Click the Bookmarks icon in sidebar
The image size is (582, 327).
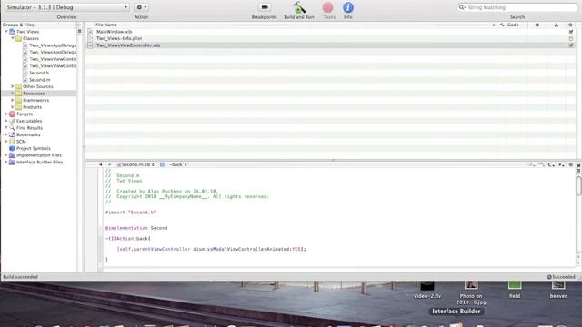[12, 134]
